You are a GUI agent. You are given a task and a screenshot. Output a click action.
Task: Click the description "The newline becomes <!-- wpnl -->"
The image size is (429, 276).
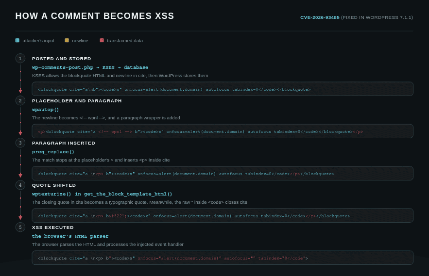pos(106,118)
